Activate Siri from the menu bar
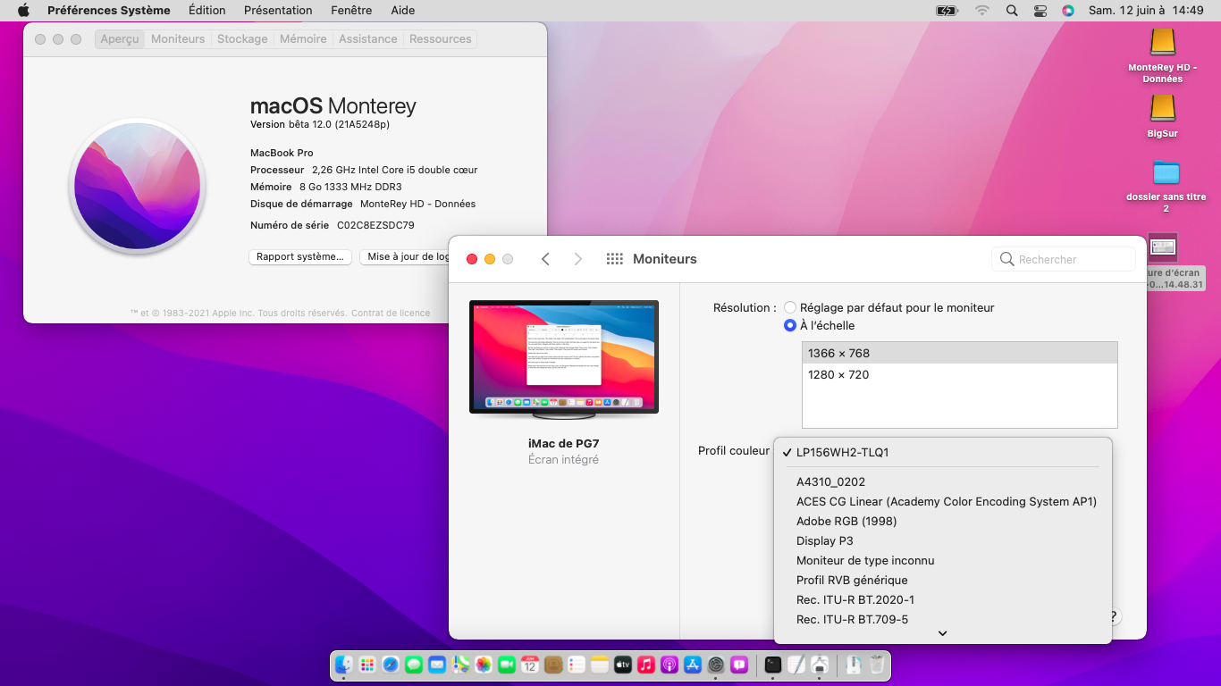The image size is (1221, 686). 1067,11
